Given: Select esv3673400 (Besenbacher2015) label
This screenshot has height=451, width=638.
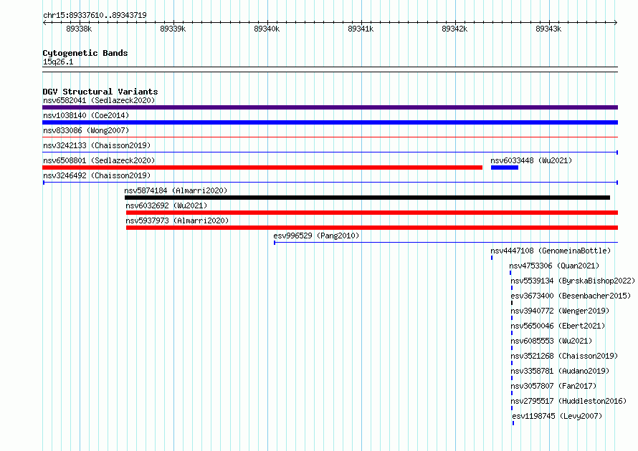Looking at the screenshot, I should 571,296.
